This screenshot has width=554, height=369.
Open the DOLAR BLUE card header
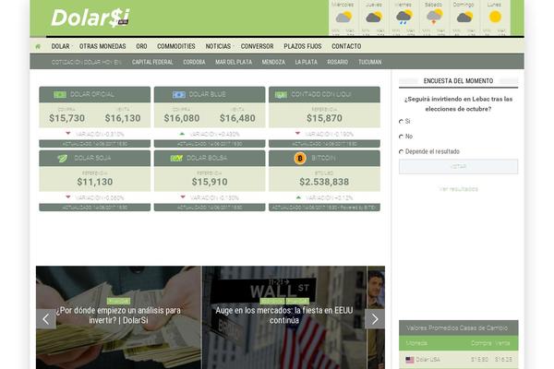click(210, 95)
